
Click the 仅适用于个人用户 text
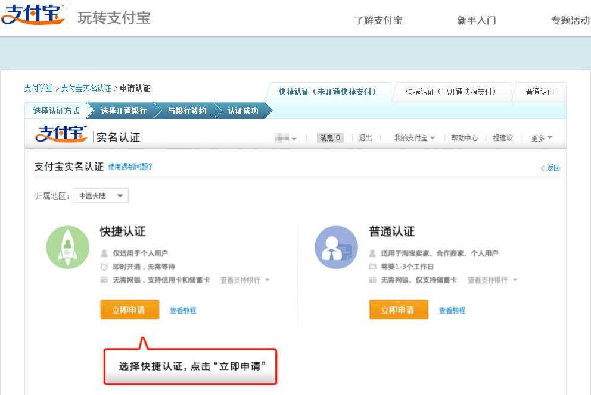pos(140,253)
